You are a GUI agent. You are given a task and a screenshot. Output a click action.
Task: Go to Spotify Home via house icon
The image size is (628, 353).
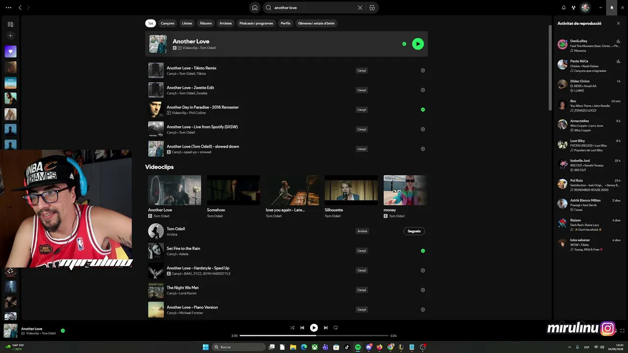pos(255,8)
